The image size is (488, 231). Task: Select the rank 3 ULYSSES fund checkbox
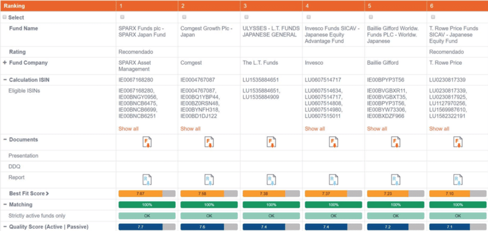[246, 17]
